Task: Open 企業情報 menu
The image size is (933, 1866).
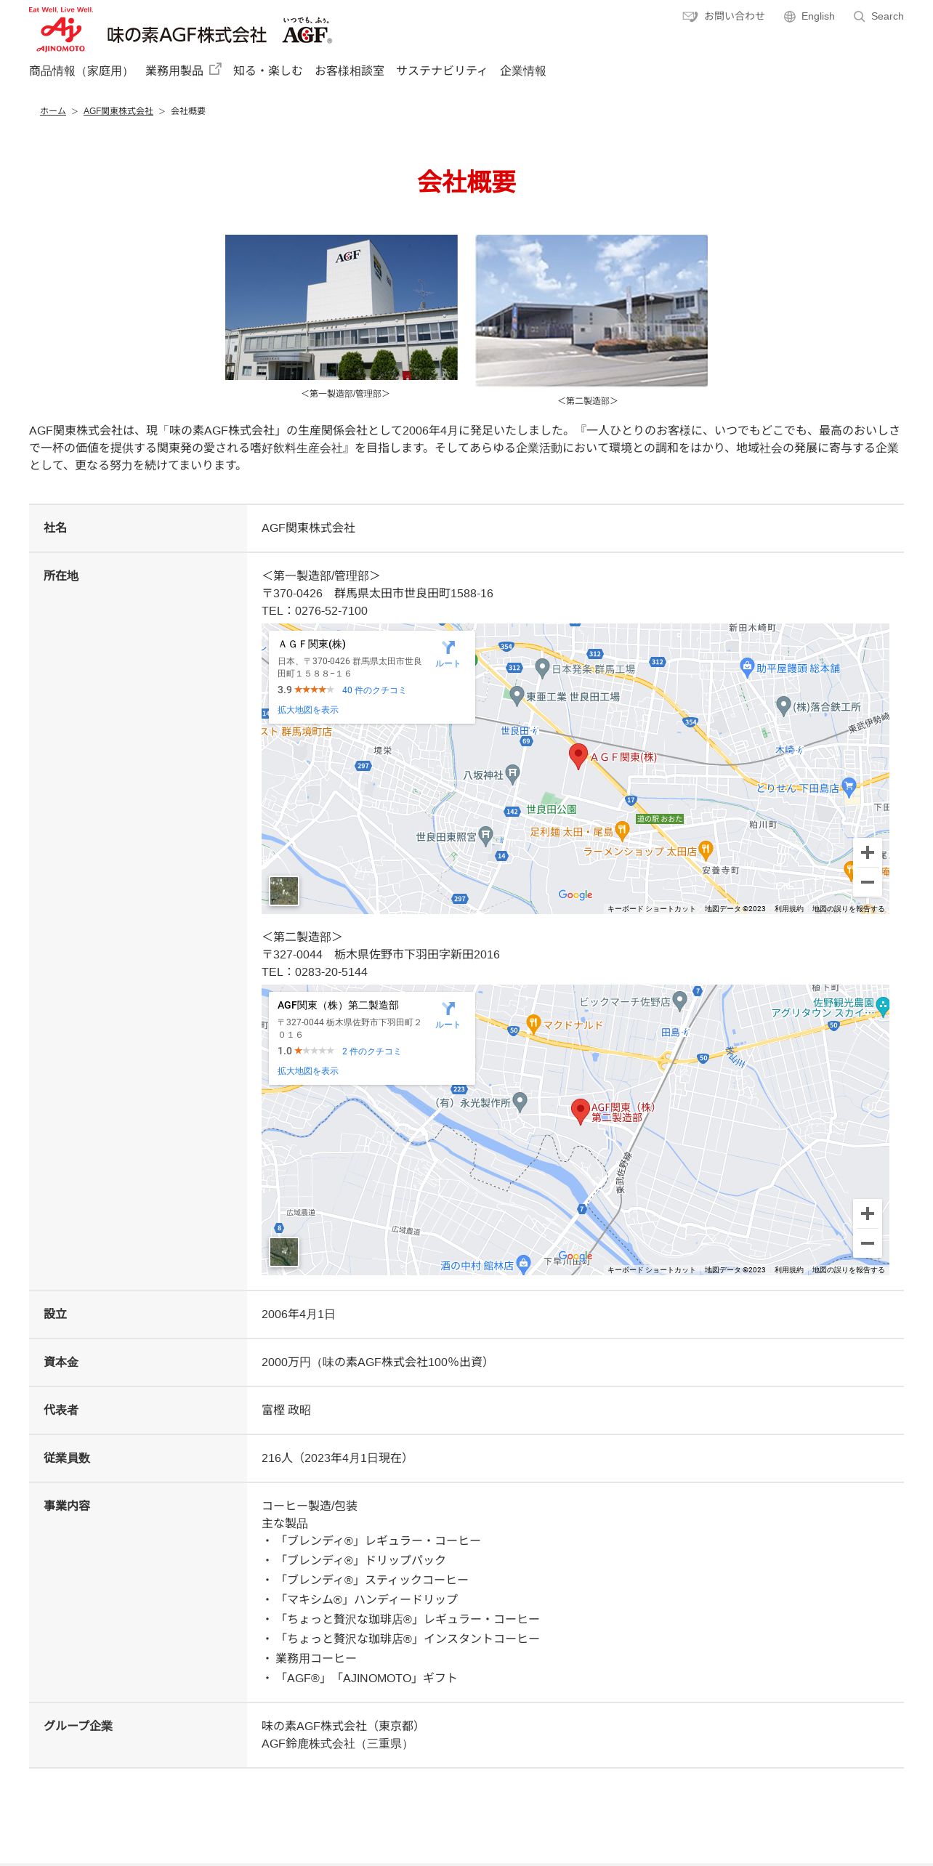Action: (523, 70)
